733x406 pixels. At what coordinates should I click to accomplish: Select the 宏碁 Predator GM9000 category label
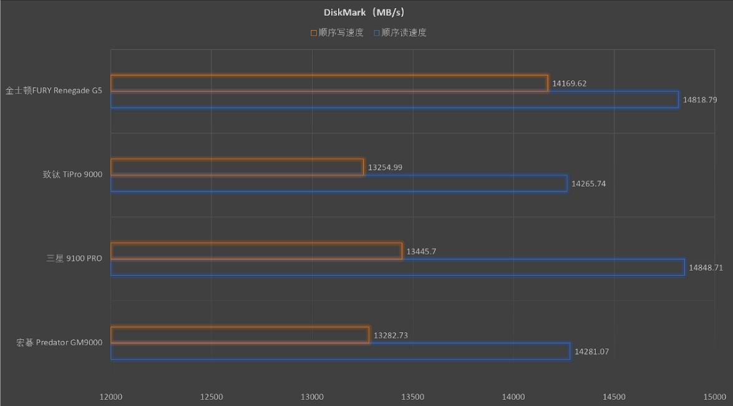[x=59, y=342]
